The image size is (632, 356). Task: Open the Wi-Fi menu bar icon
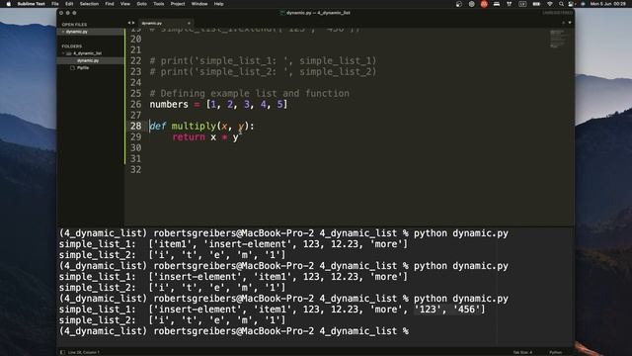click(x=549, y=4)
